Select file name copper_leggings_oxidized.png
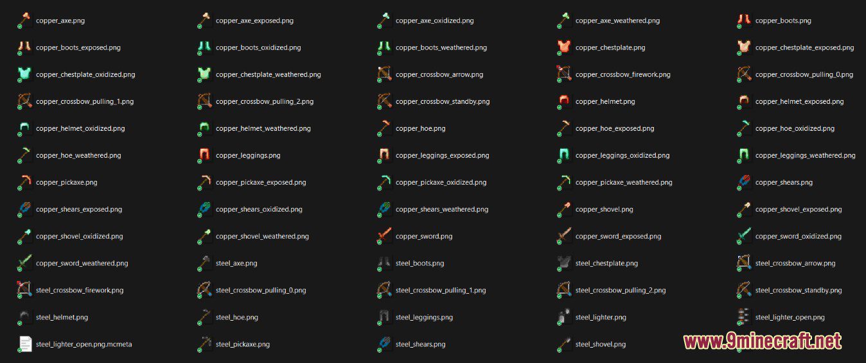This screenshot has height=363, width=866. coord(623,155)
